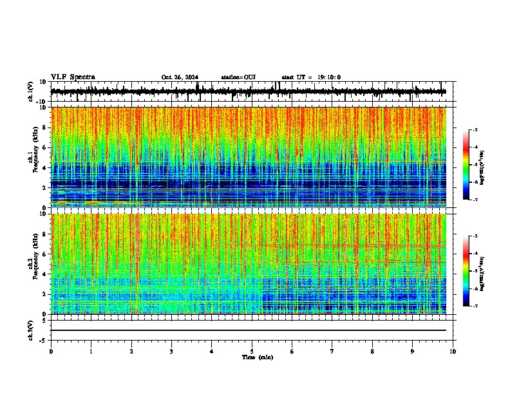
Task: Click the "ch.1(V)" waveform axis label
Action: (x=31, y=91)
